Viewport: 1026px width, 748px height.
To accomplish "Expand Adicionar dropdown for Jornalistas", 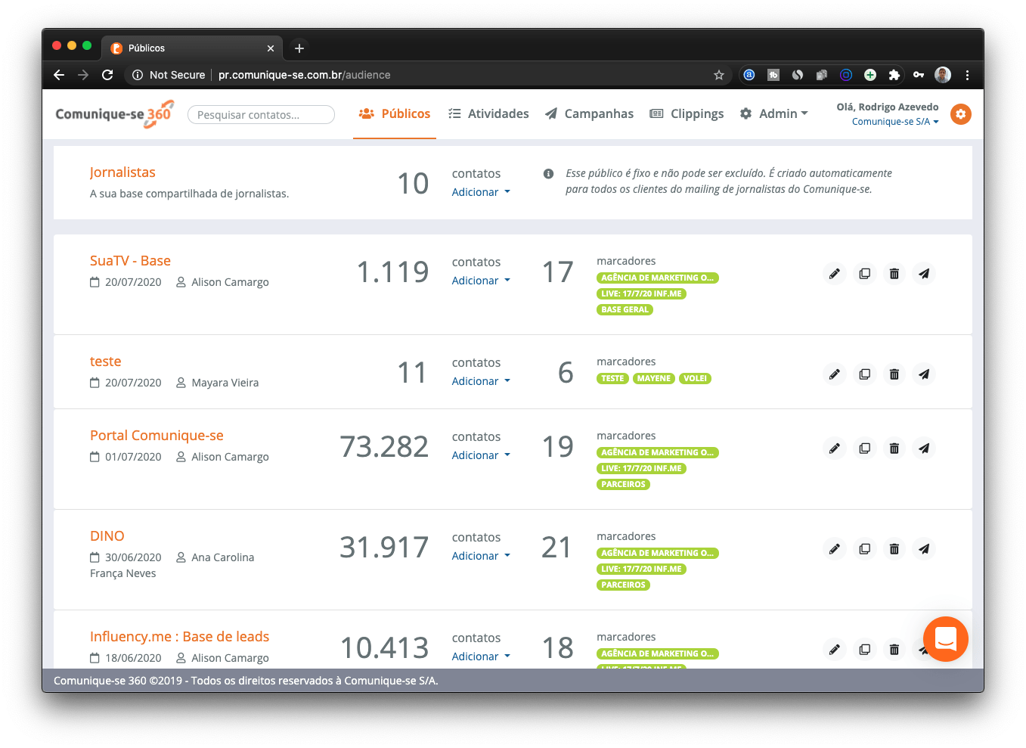I will click(x=481, y=192).
